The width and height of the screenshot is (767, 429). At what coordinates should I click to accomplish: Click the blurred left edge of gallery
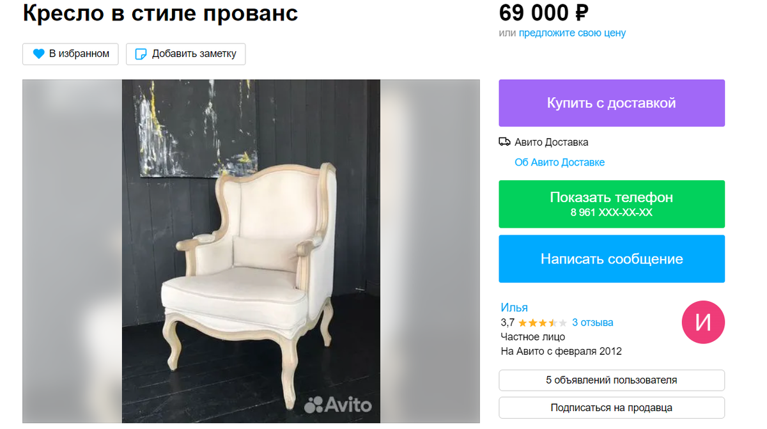(x=72, y=251)
